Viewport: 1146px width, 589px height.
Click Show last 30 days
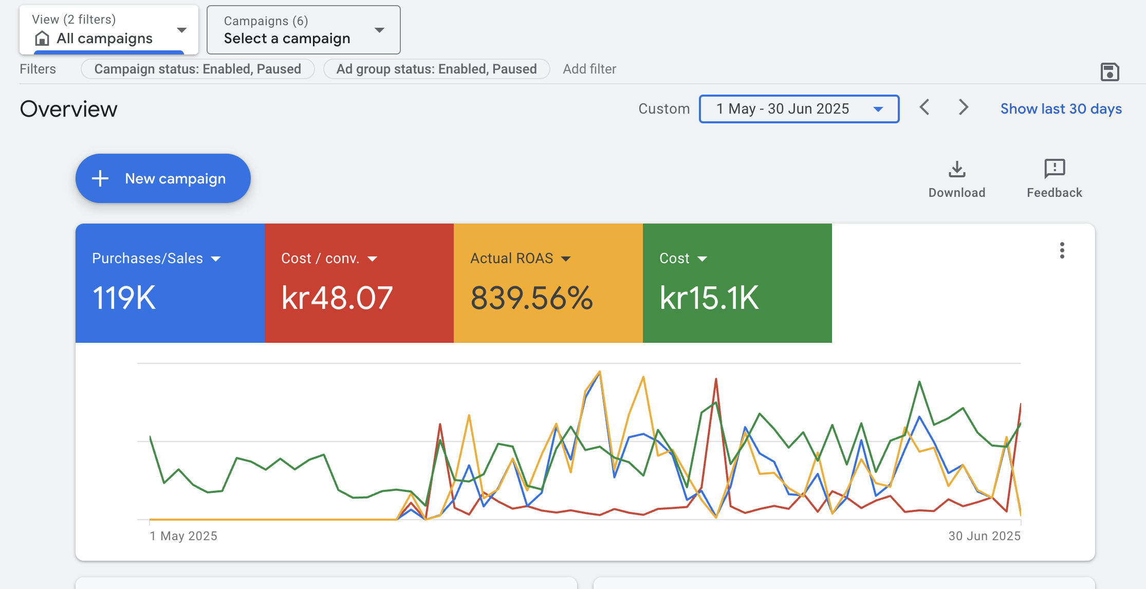coord(1061,108)
